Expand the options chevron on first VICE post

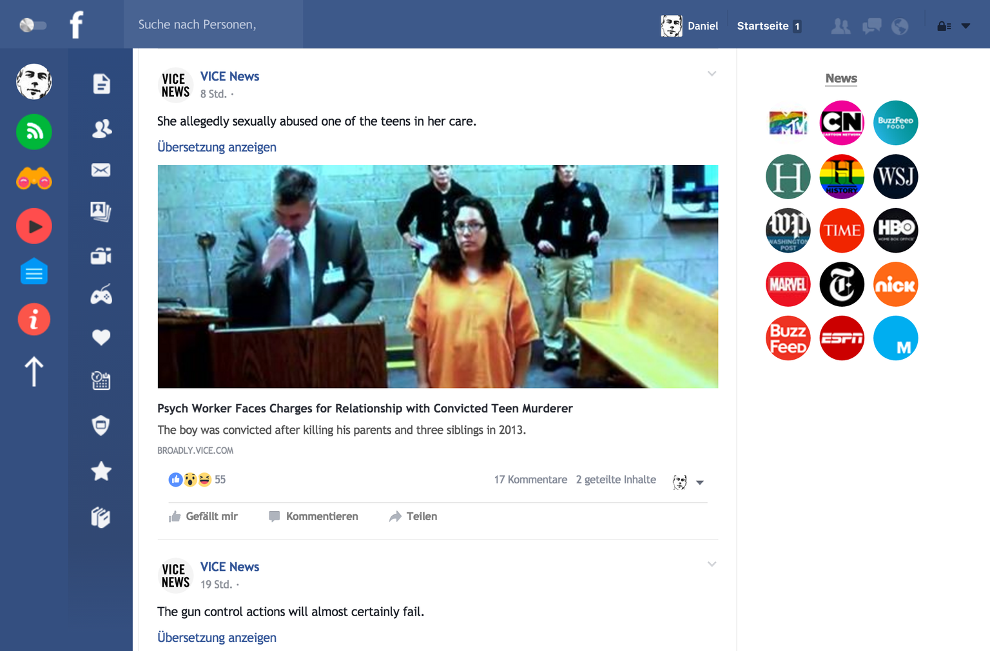tap(712, 73)
